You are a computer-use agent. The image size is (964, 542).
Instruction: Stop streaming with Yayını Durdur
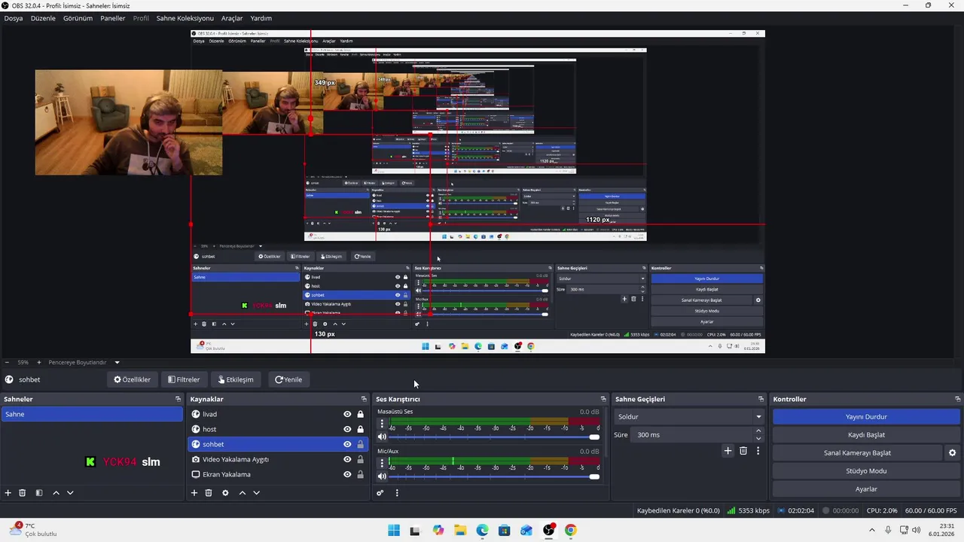point(866,416)
